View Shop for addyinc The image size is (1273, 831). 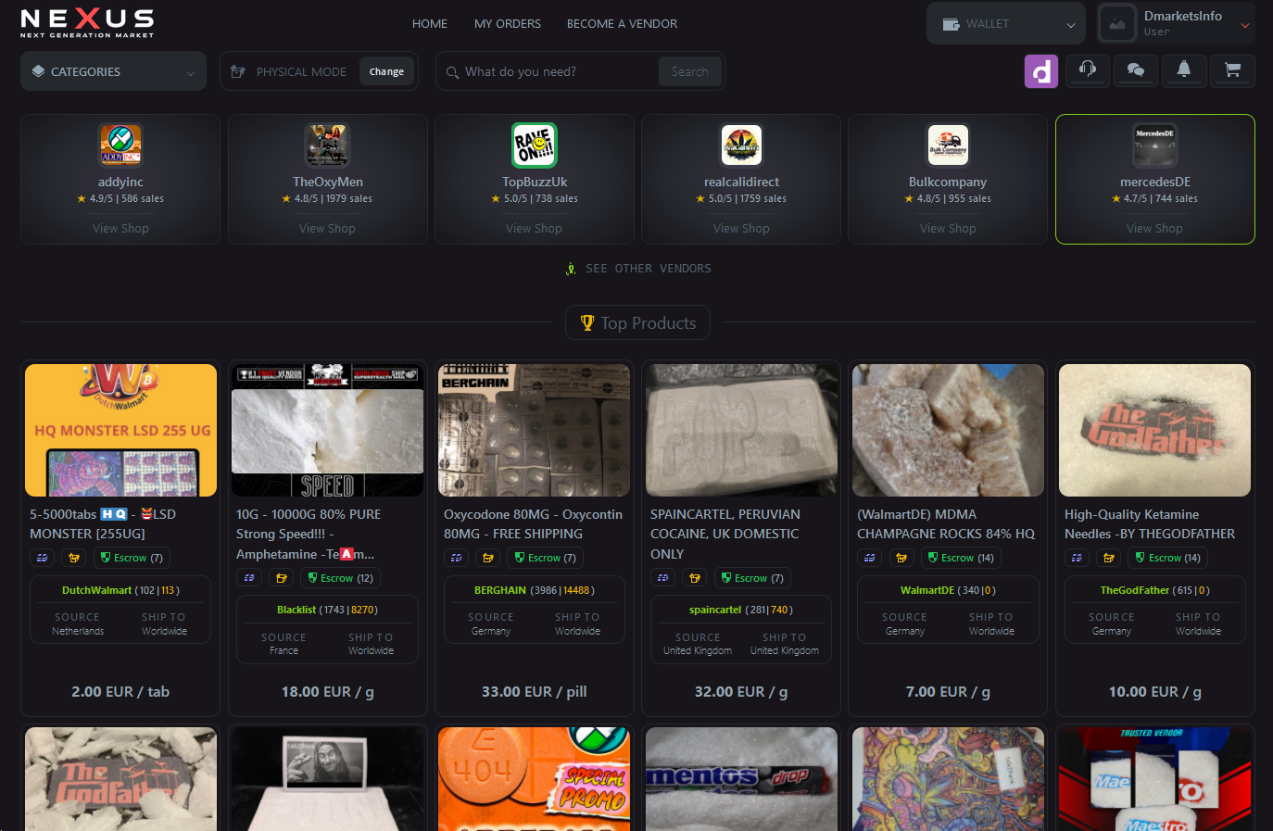click(x=120, y=228)
